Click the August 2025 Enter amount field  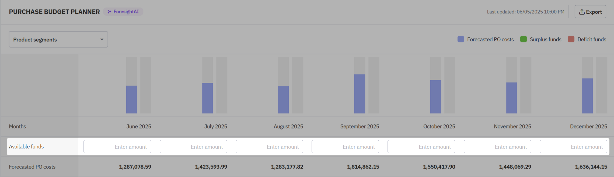click(269, 147)
